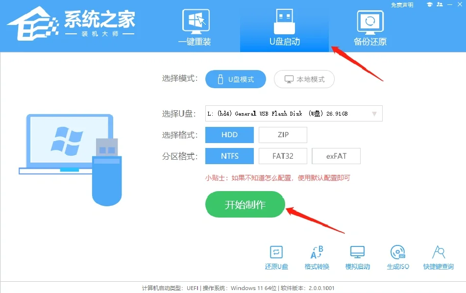The width and height of the screenshot is (466, 293).
Task: Open the 一键重装 one-click reinstall tab
Action: pos(195,27)
